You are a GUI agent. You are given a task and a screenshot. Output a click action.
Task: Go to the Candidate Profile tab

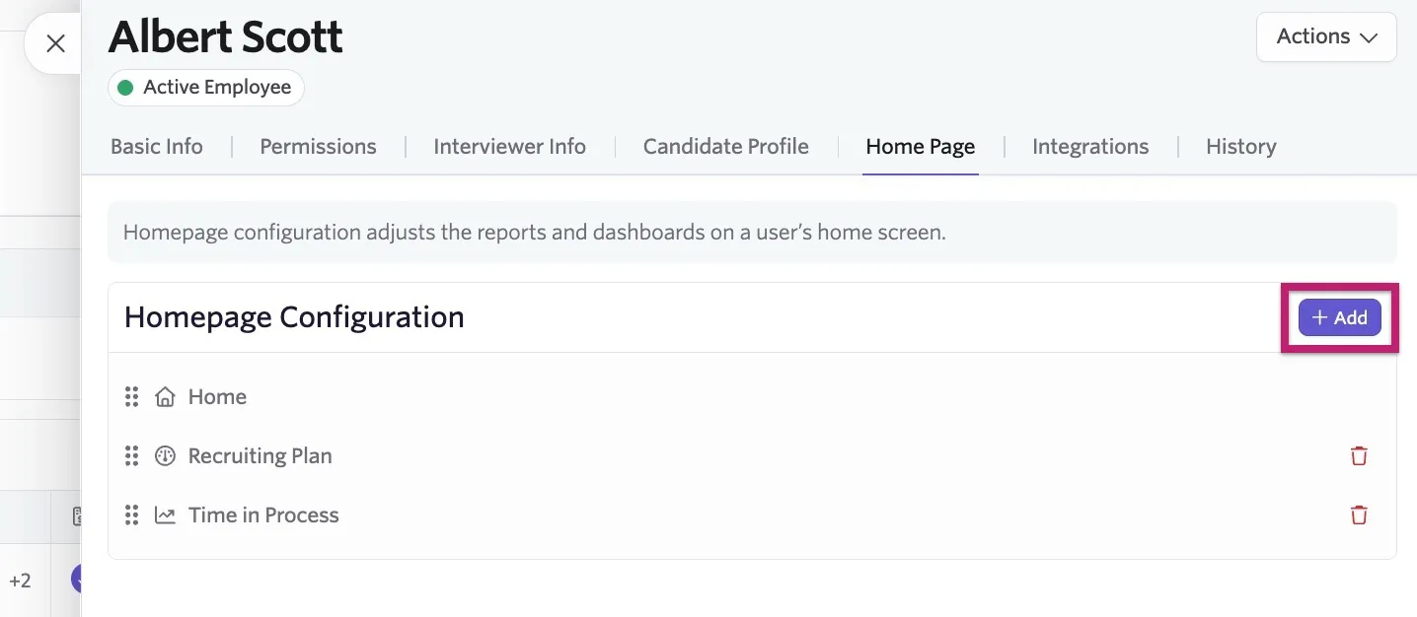[725, 147]
